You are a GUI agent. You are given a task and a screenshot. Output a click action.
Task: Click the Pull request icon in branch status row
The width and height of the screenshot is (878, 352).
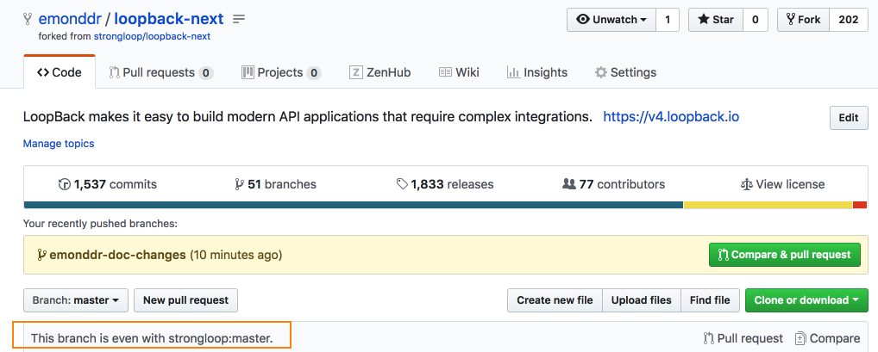[709, 338]
